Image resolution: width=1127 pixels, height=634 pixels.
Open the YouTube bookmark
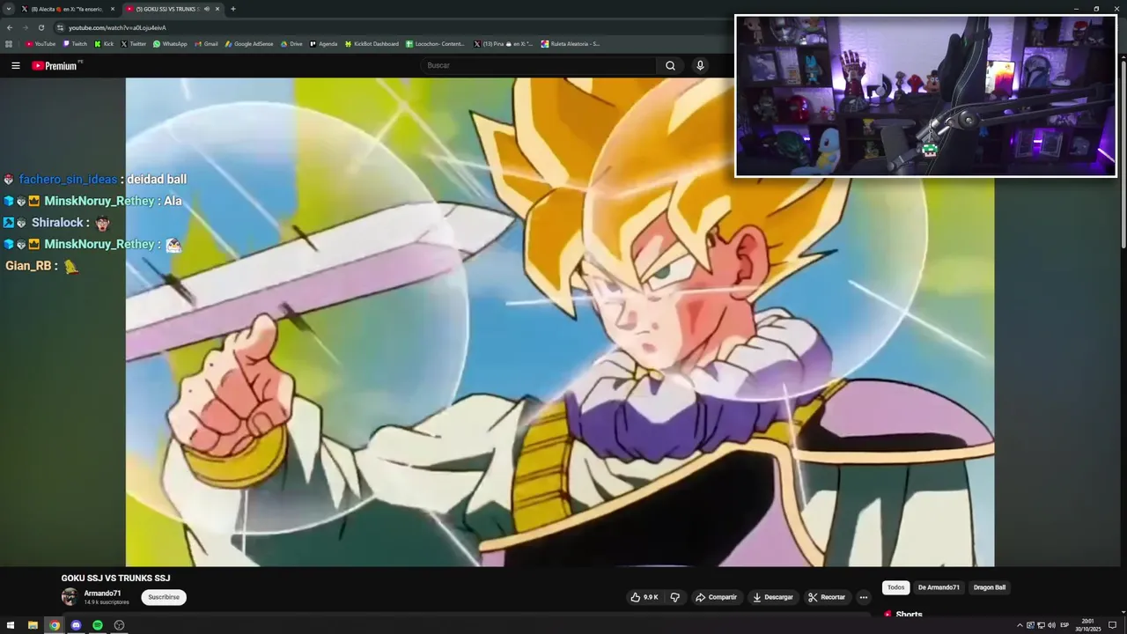[x=41, y=44]
